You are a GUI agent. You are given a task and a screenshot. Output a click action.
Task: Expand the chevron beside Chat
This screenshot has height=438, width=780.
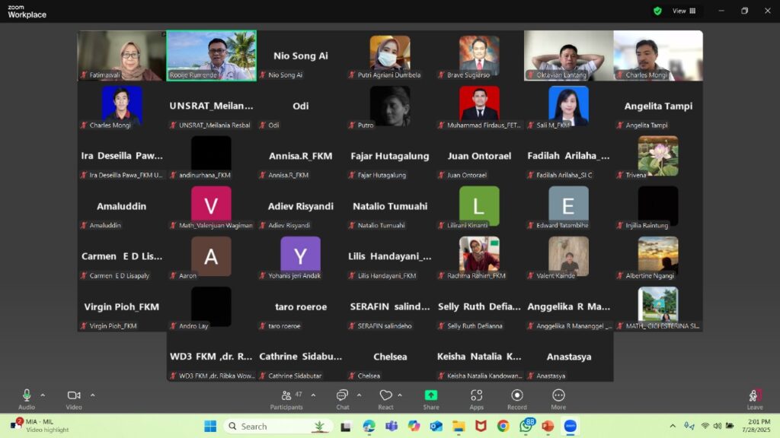(359, 395)
